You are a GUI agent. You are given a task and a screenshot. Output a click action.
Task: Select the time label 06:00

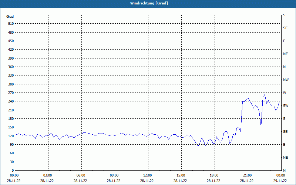[81, 175]
